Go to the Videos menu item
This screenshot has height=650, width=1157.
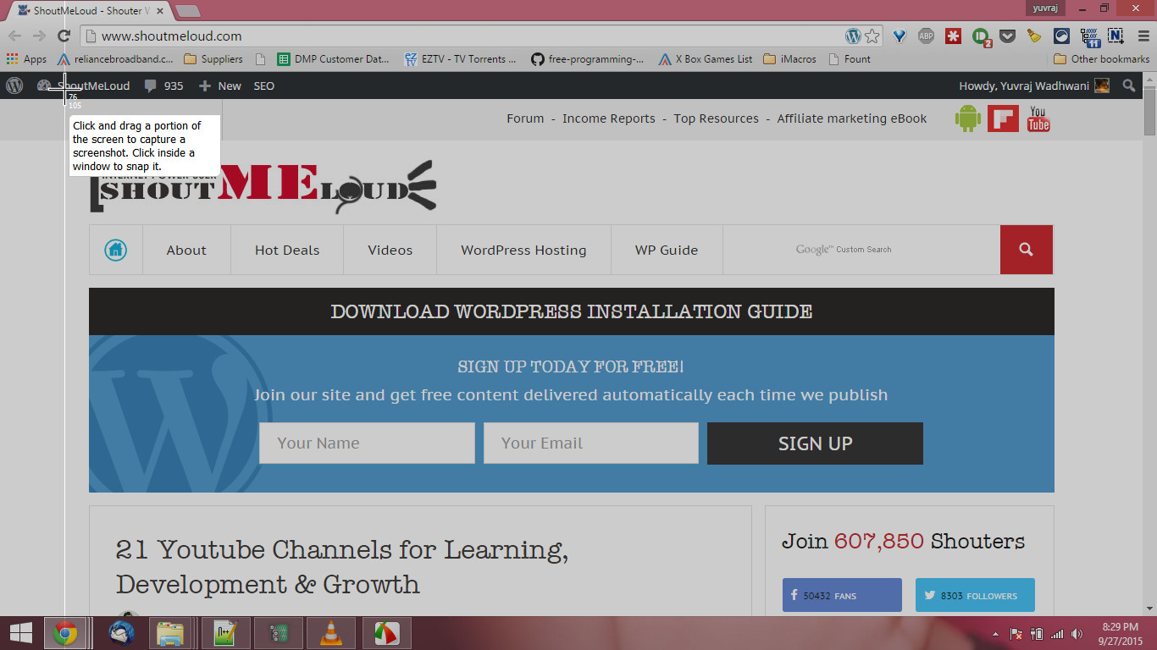(390, 250)
